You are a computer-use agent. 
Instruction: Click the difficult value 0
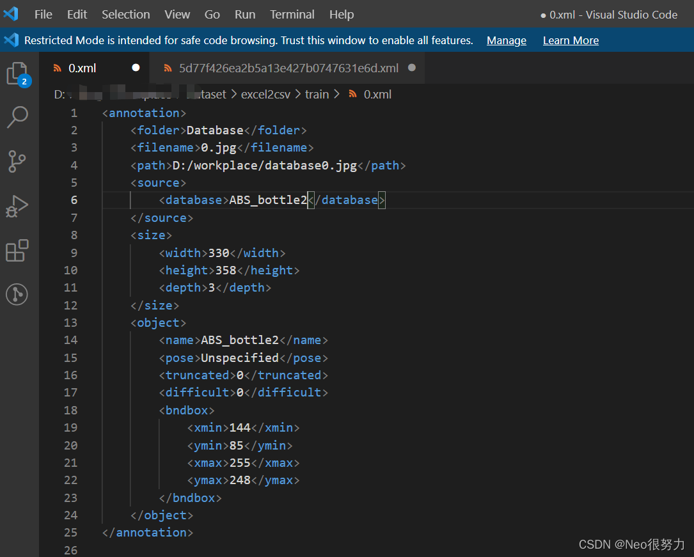pos(240,393)
